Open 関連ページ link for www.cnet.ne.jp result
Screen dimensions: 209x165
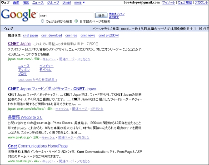(x=66, y=161)
